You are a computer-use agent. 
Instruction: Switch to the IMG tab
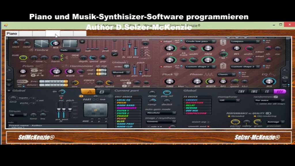254,92
